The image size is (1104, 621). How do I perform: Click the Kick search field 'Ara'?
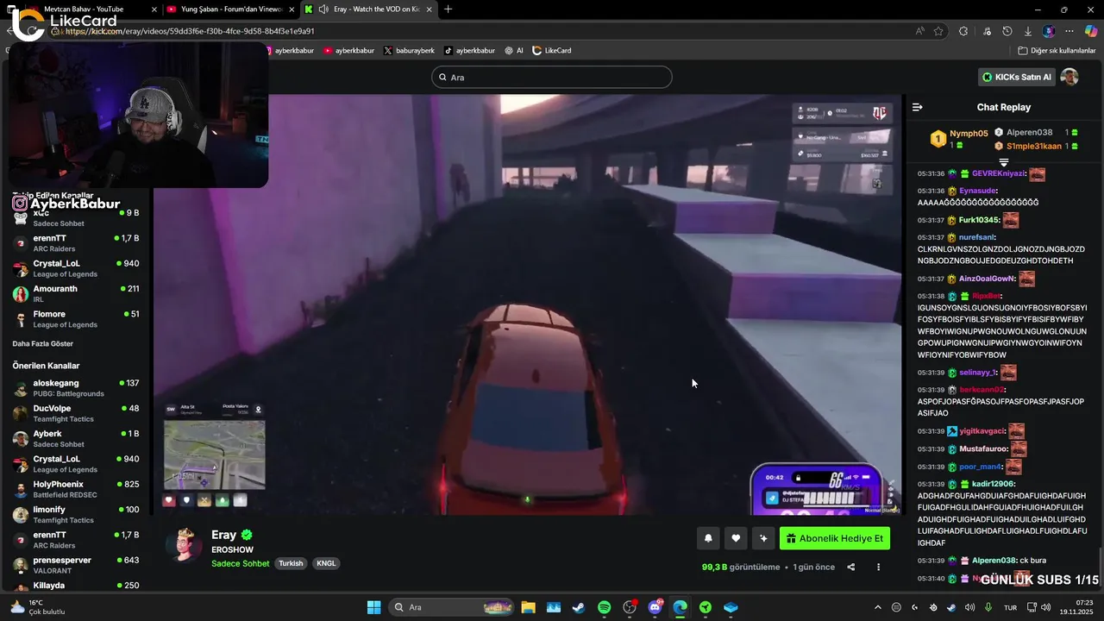(x=551, y=77)
